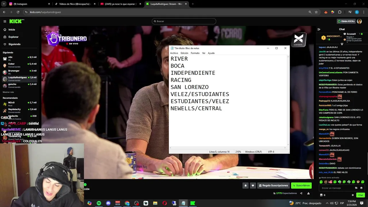The image size is (368, 207).
Task: Open browser zoom magnifier icon
Action: pyautogui.click(x=310, y=12)
